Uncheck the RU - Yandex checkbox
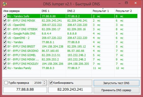The image size is (143, 97). click(5, 42)
